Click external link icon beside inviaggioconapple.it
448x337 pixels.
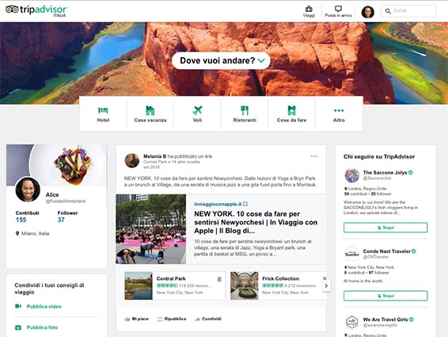pyautogui.click(x=245, y=204)
